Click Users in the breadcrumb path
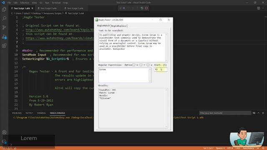The height and width of the screenshot is (150, 267). pos(18,13)
